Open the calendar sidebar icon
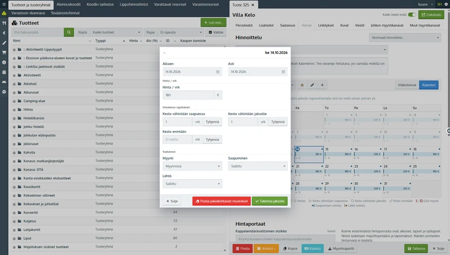 pyautogui.click(x=4, y=72)
